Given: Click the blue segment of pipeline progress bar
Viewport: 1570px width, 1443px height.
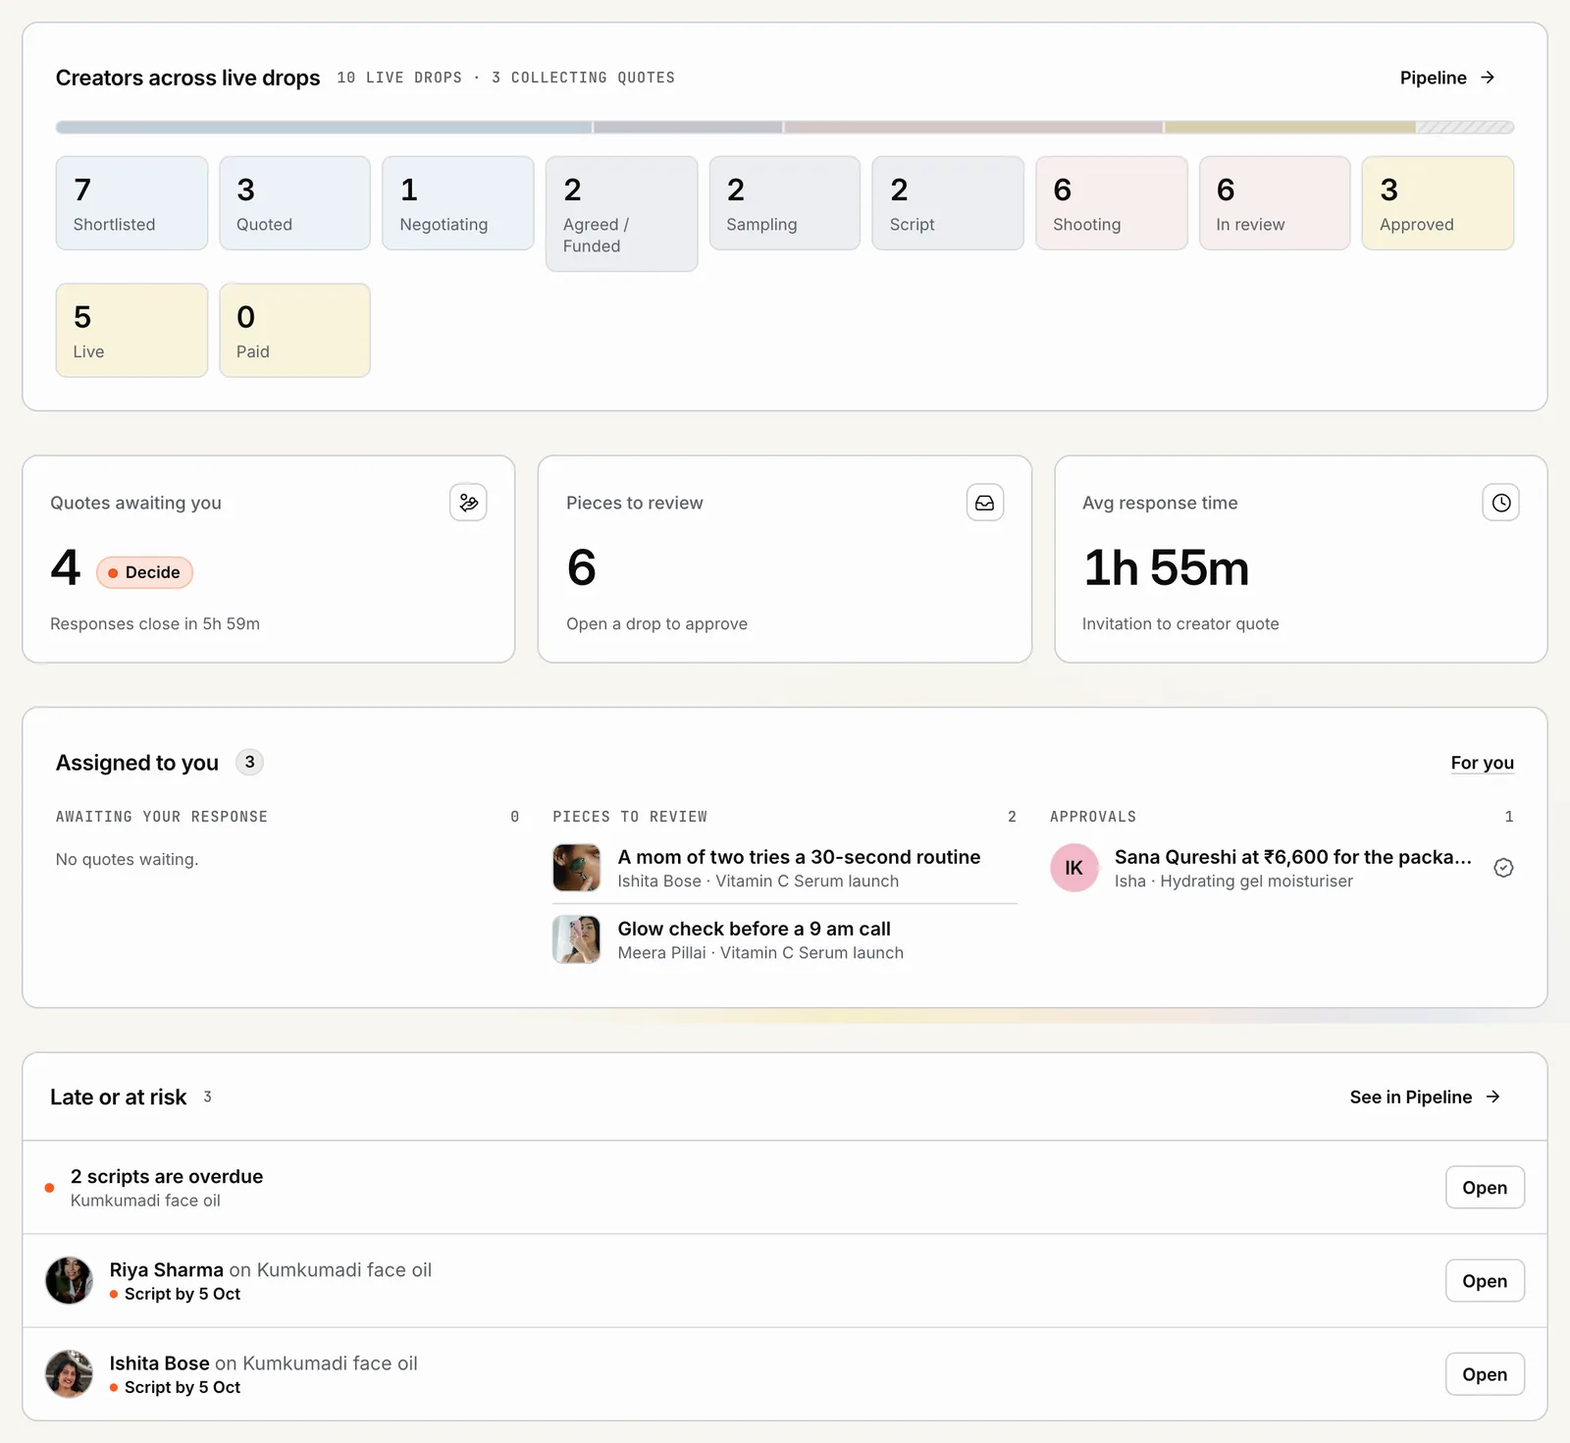Looking at the screenshot, I should [x=324, y=127].
